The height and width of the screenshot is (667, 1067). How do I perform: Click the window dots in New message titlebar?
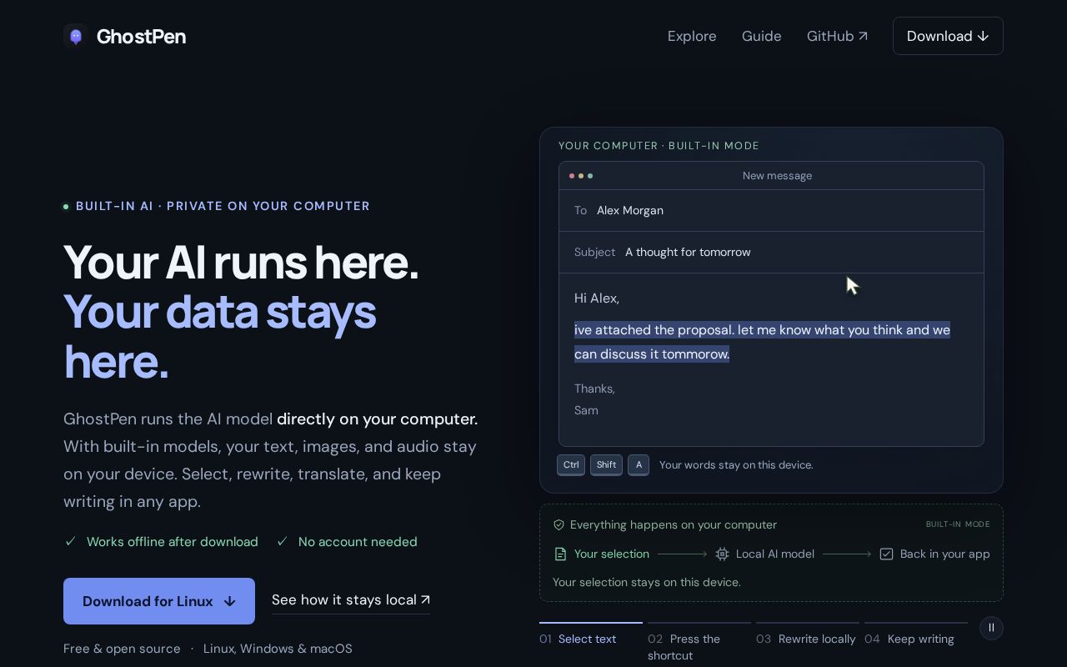pos(581,176)
